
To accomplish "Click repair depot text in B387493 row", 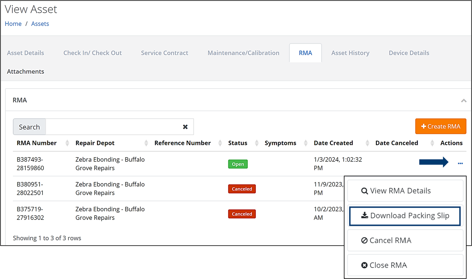I will 110,164.
